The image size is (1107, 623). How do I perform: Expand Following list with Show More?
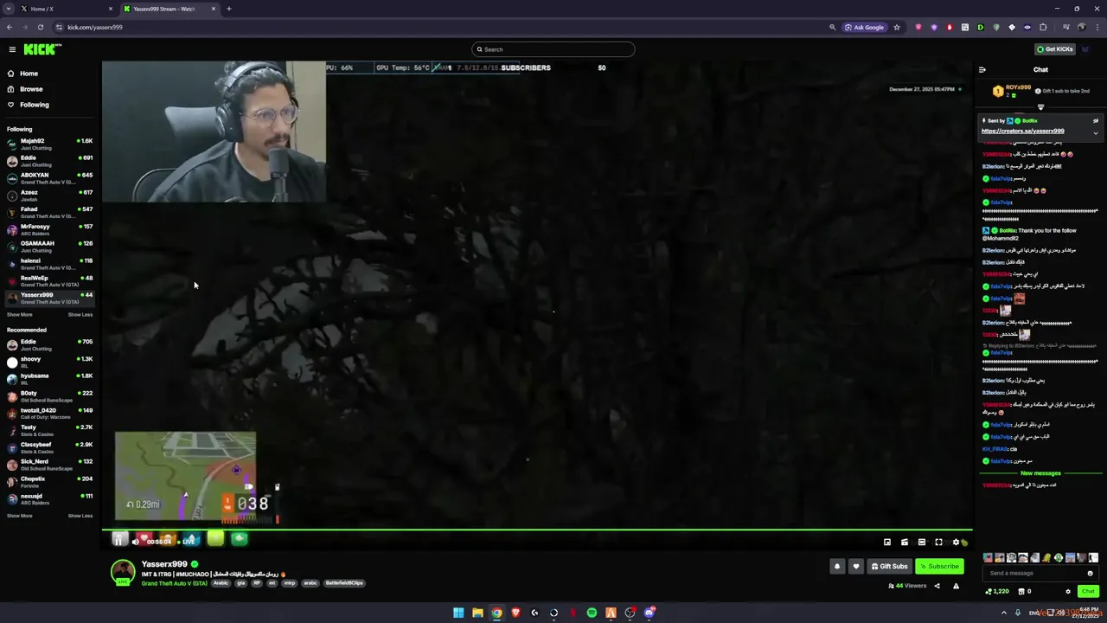point(19,315)
